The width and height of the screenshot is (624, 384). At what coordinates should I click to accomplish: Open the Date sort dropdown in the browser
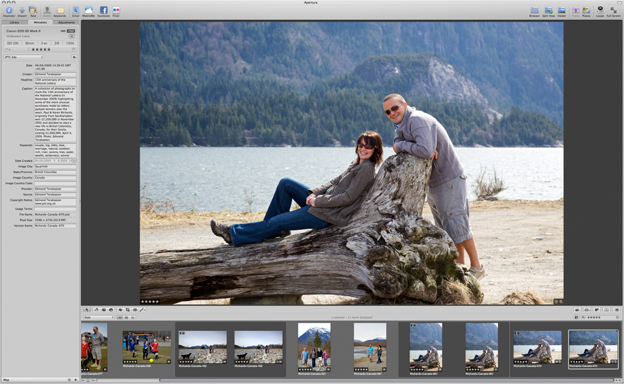pyautogui.click(x=99, y=317)
